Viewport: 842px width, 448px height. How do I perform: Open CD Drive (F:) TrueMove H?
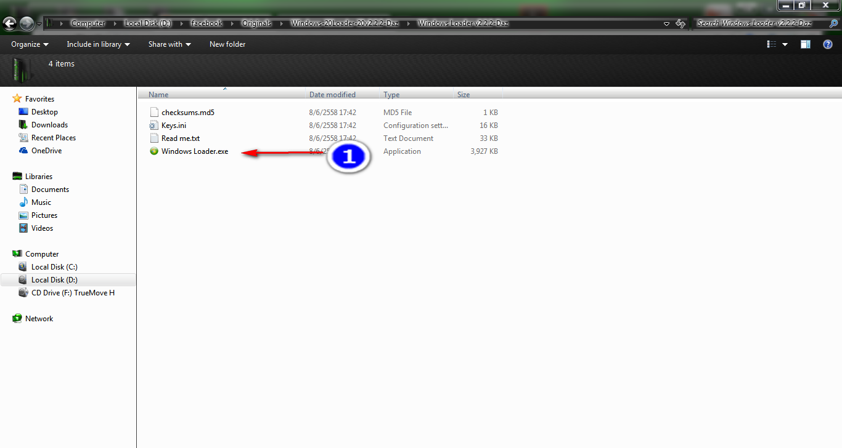click(73, 293)
